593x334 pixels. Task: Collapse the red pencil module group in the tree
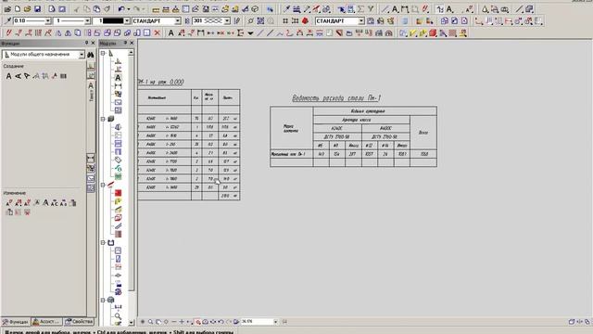103,185
